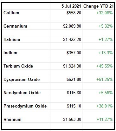The image size is (116, 131).
Task: Click the Hafnium label cell
Action: pyautogui.click(x=26, y=39)
